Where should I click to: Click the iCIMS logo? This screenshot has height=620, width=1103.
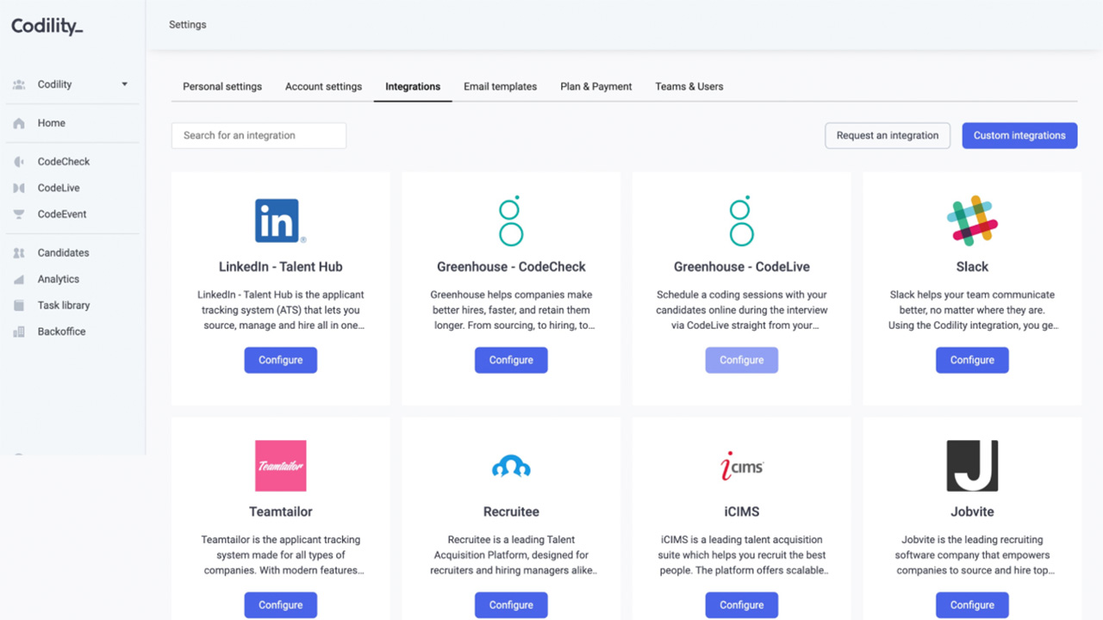741,466
